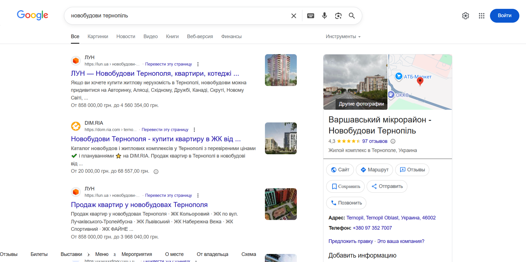Open the Сайт button in knowledge panel

click(x=340, y=170)
